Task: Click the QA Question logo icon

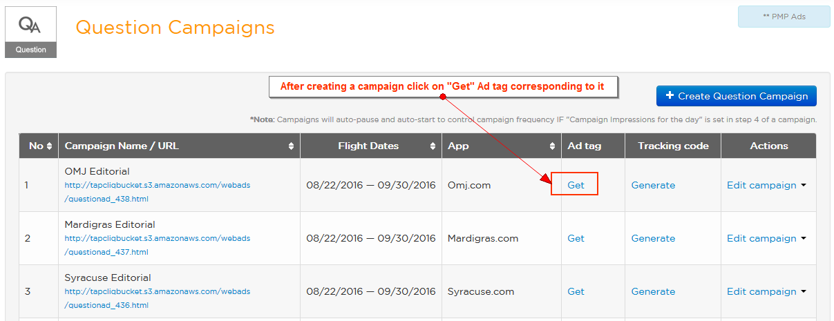Action: pos(30,32)
